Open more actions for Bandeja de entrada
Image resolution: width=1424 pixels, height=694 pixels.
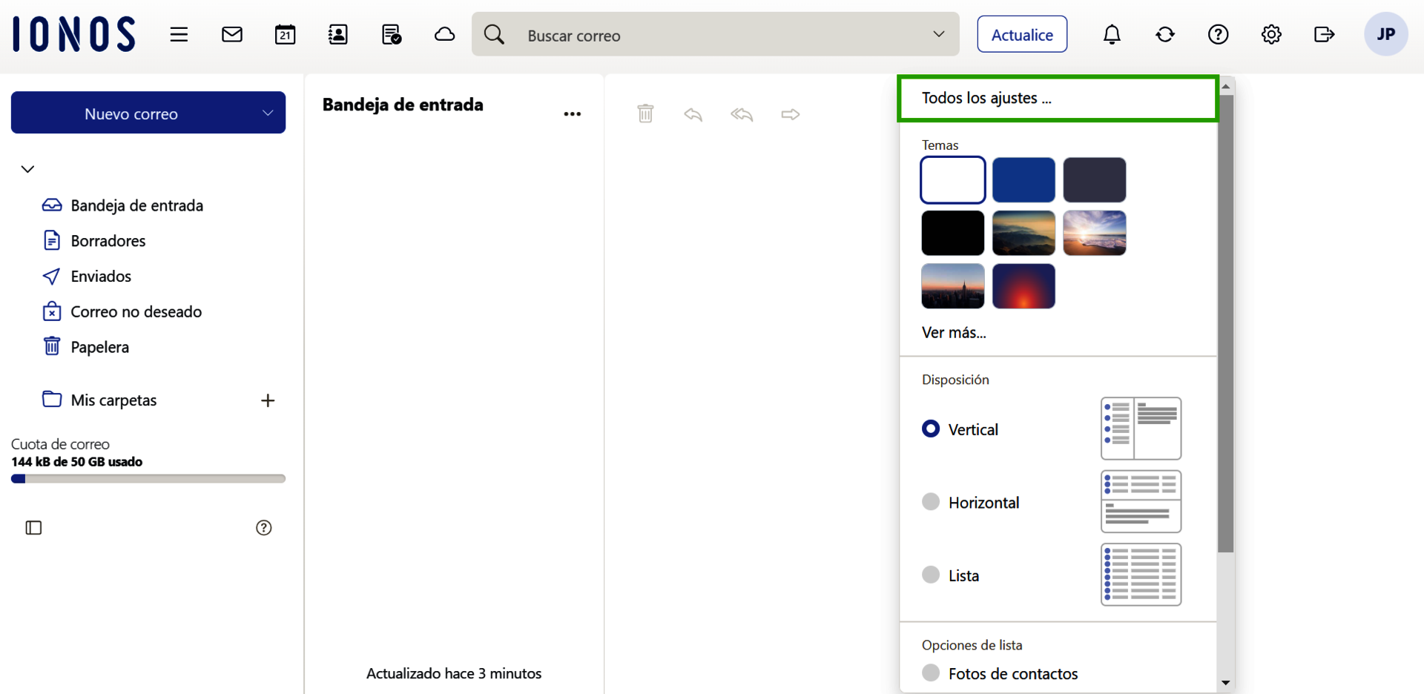(573, 114)
